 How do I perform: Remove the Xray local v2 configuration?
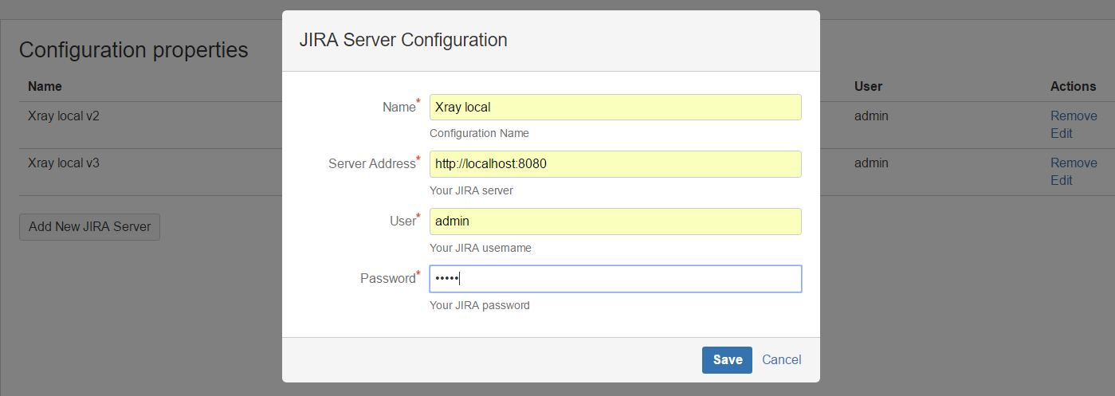pyautogui.click(x=1074, y=116)
